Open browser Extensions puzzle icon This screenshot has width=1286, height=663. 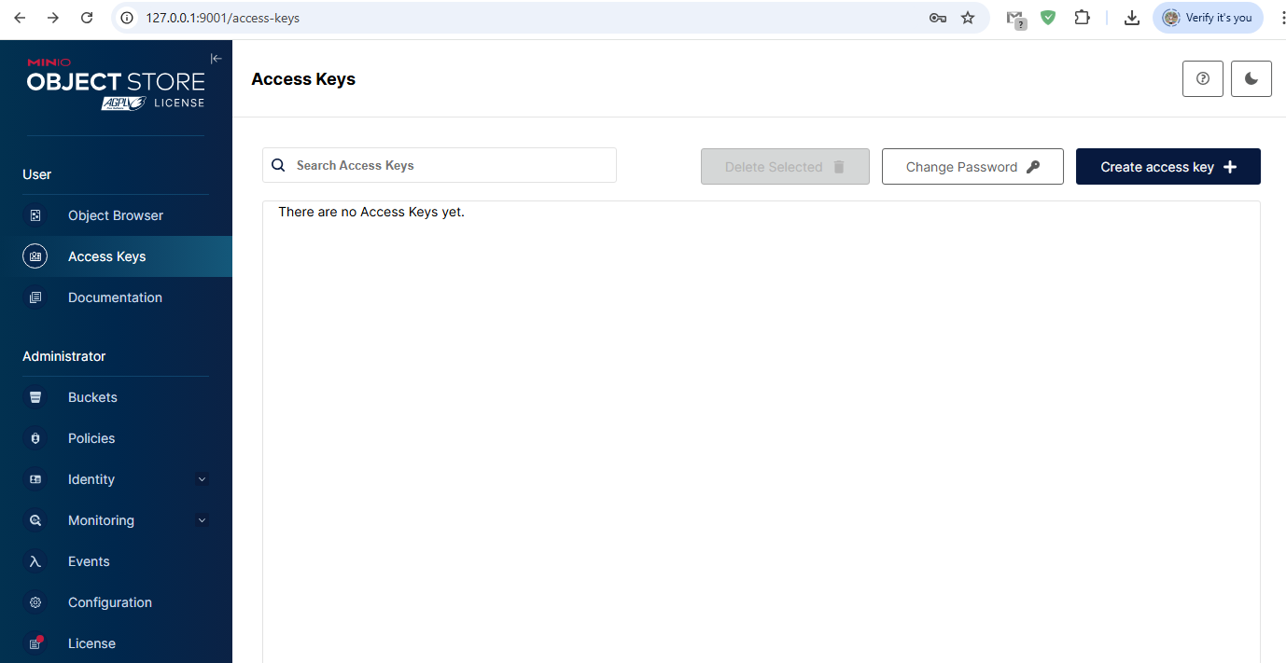pos(1082,18)
